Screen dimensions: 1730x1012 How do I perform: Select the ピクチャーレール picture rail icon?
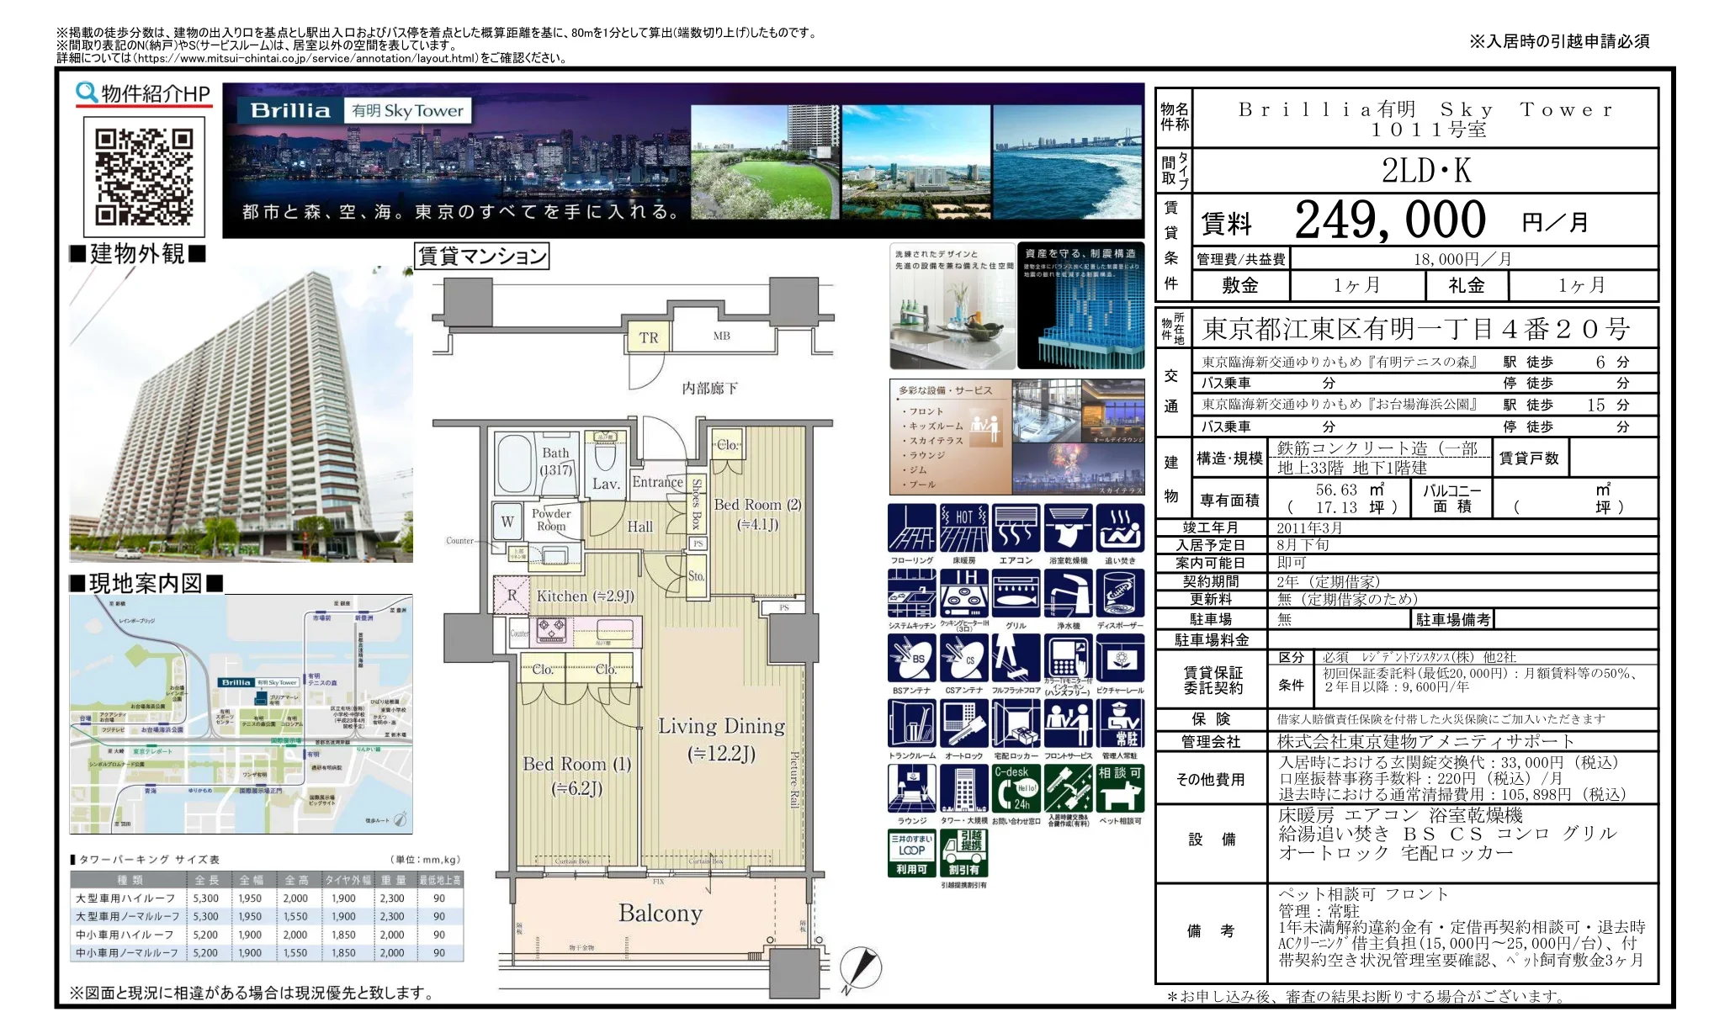pyautogui.click(x=1120, y=658)
